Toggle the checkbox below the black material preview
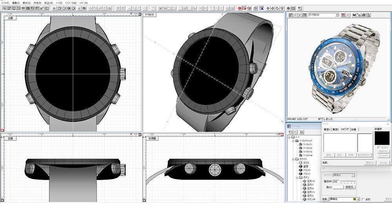 (x=378, y=147)
